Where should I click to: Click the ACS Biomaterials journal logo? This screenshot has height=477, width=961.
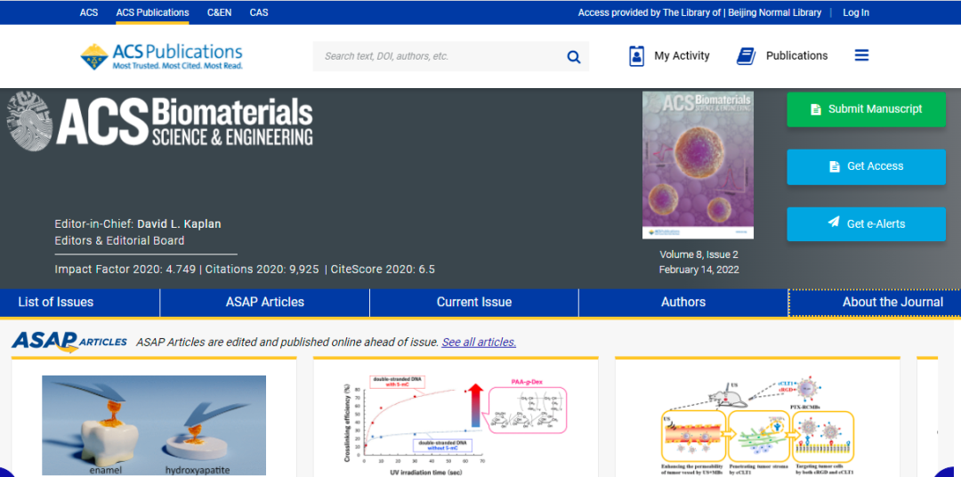coord(160,122)
